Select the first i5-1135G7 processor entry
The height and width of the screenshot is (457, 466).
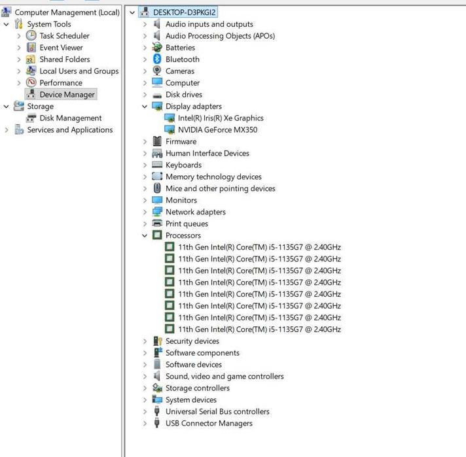pos(259,247)
